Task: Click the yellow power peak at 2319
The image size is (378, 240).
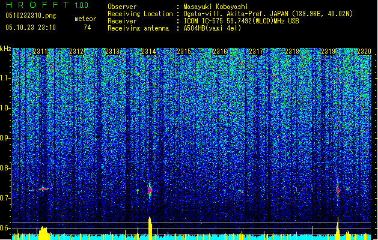Action: point(338,229)
